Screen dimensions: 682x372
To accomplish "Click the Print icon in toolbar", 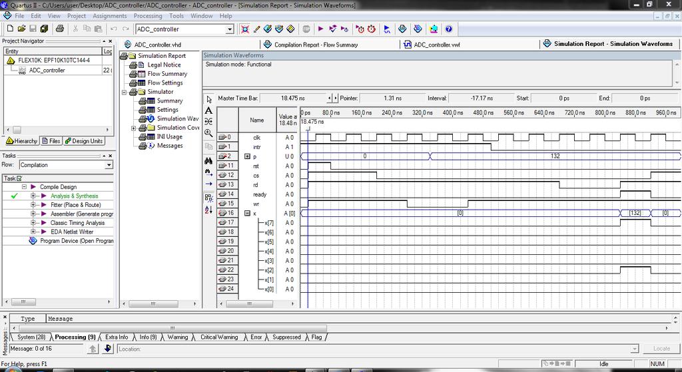I will tap(60, 29).
